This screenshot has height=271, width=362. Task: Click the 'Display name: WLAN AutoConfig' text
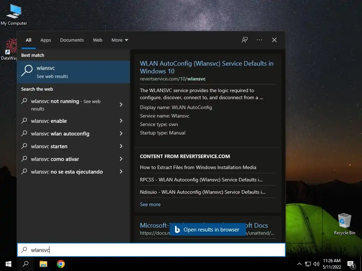pos(176,107)
